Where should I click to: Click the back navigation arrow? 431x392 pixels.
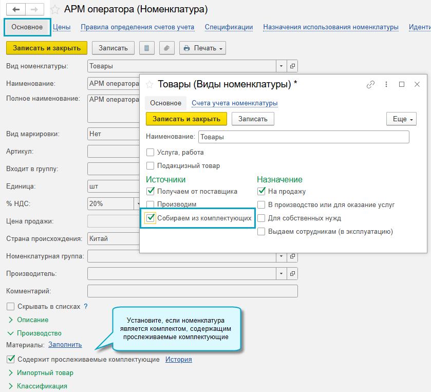[x=16, y=10]
